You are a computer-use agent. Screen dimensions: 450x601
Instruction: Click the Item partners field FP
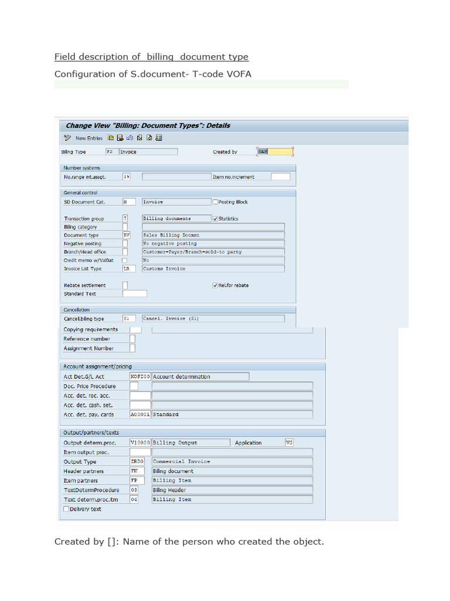tap(137, 480)
